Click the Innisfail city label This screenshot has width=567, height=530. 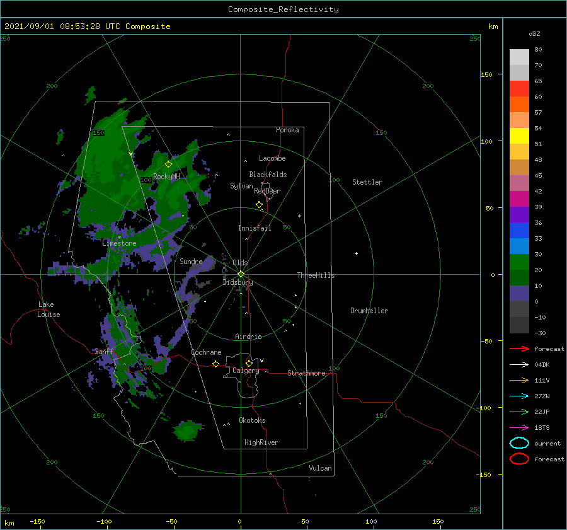click(x=255, y=228)
